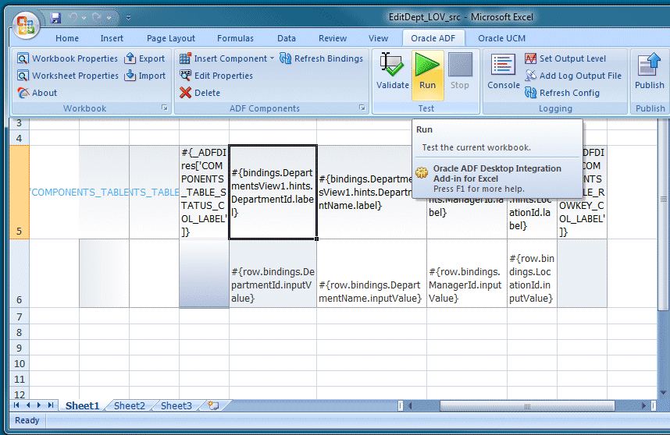Image resolution: width=670 pixels, height=435 pixels.
Task: Select cell with DepartmentName.inputValue binding
Action: click(x=372, y=274)
